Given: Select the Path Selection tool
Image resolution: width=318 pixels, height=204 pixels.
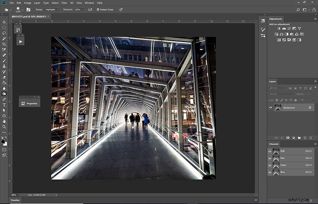Looking at the screenshot, I should coord(4,110).
